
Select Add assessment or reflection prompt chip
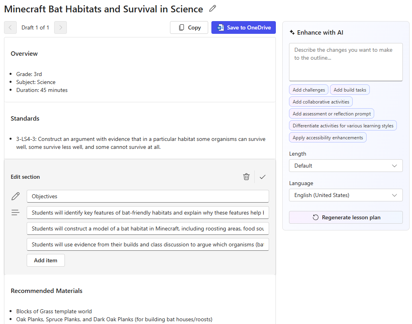coord(332,114)
